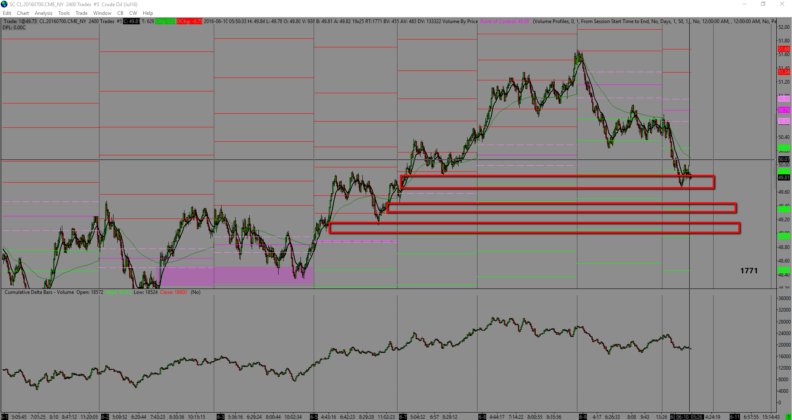Click the '1771' countdown number on chart

coord(749,271)
